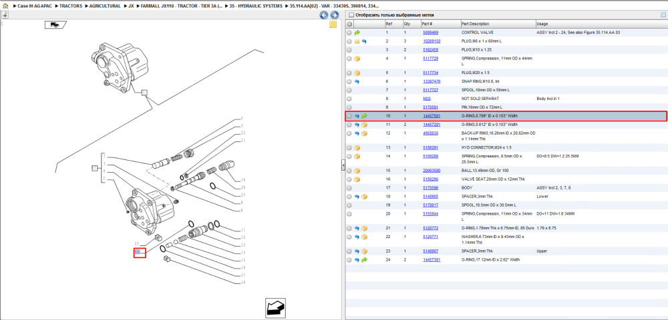The height and width of the screenshot is (320, 668).
Task: Check the show only selected labels checkbox
Action: point(351,15)
